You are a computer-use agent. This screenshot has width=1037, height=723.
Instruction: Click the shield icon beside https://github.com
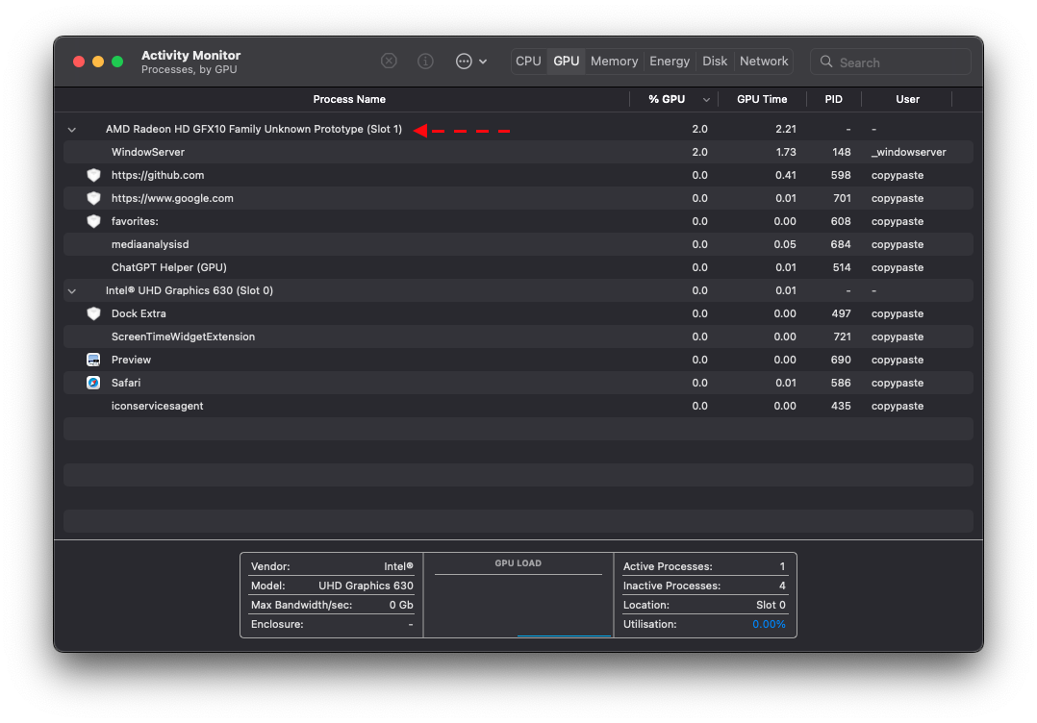point(93,175)
